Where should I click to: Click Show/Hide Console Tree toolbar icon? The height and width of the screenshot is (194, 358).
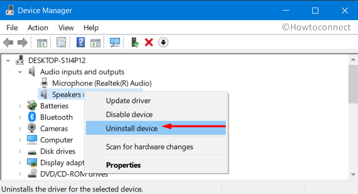pos(42,43)
